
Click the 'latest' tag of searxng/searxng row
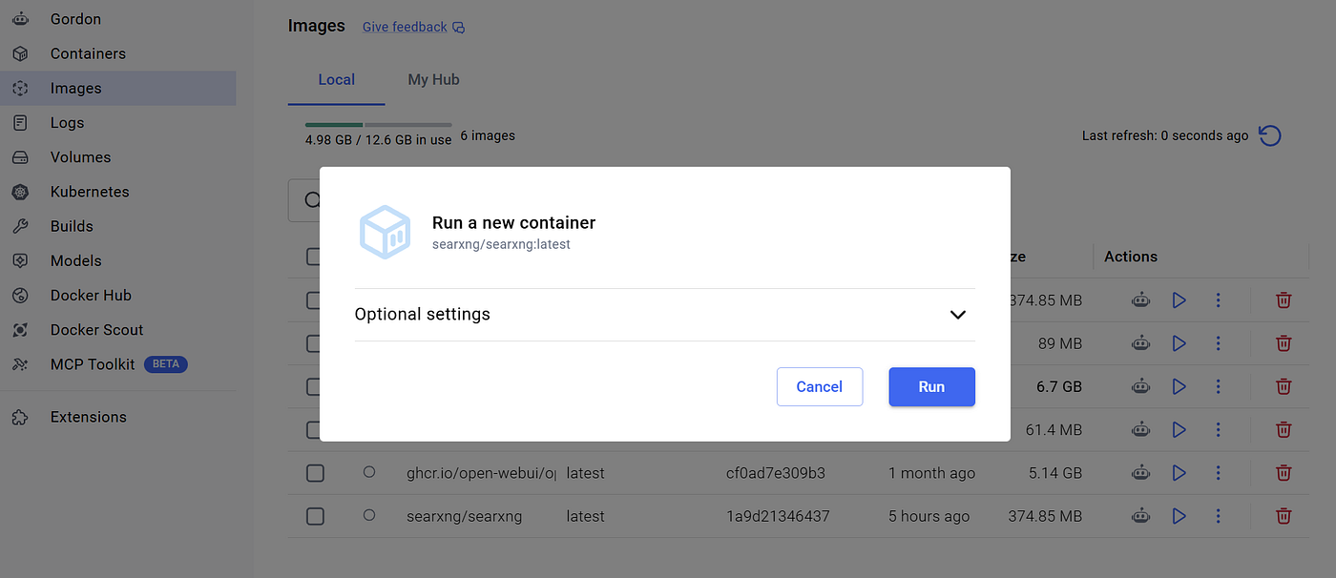[x=585, y=516]
